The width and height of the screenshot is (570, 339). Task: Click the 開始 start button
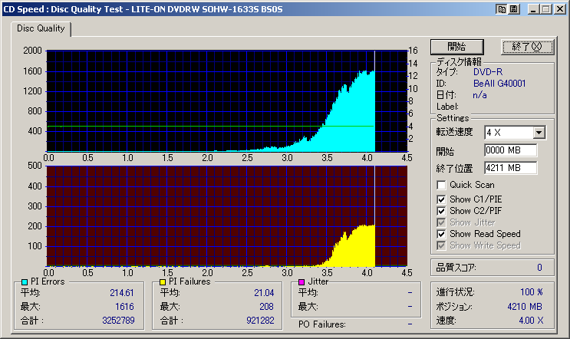pyautogui.click(x=457, y=47)
